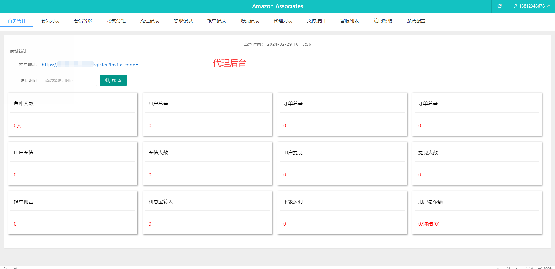Click the speaker icon in the status bar
555x269 pixels.
[508, 268]
